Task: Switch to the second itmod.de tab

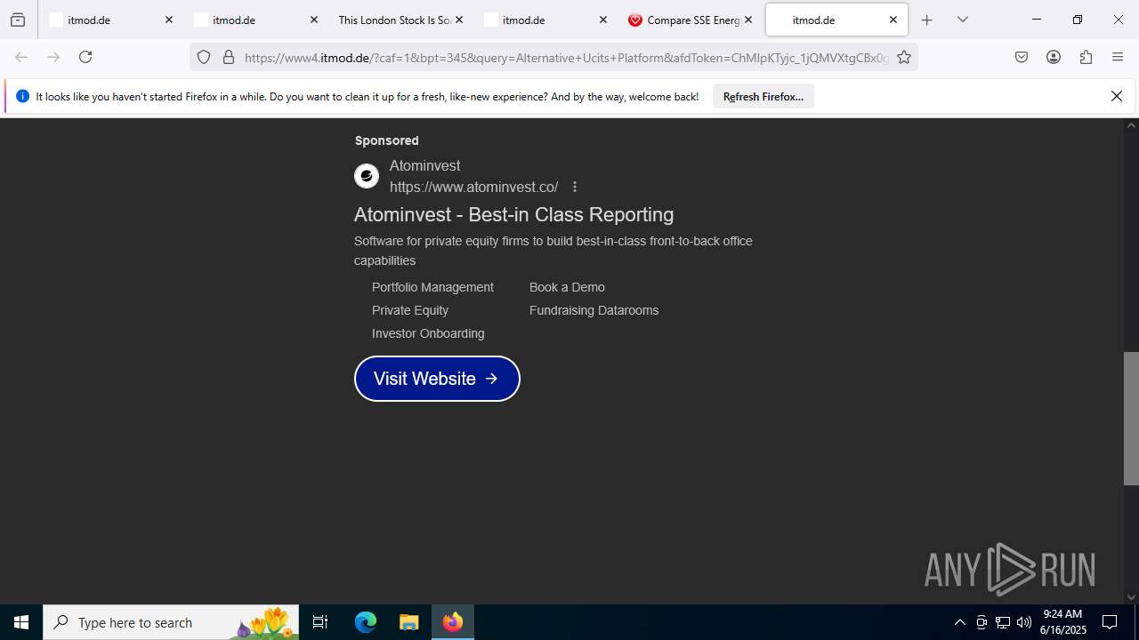Action: (x=256, y=20)
